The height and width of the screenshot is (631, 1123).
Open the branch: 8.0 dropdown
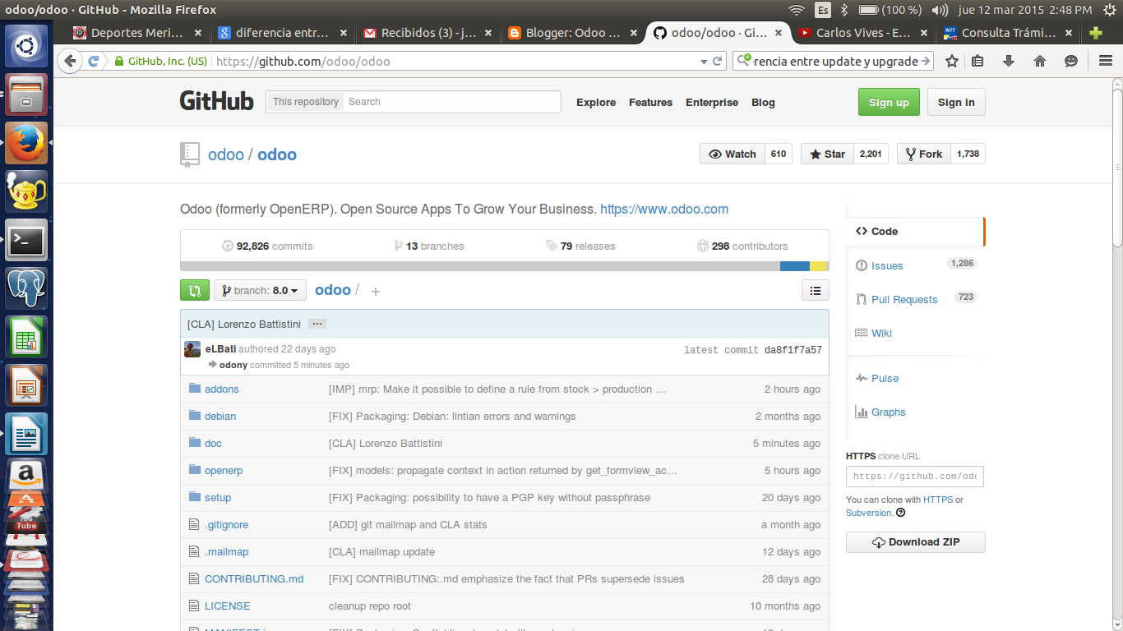[x=260, y=290]
